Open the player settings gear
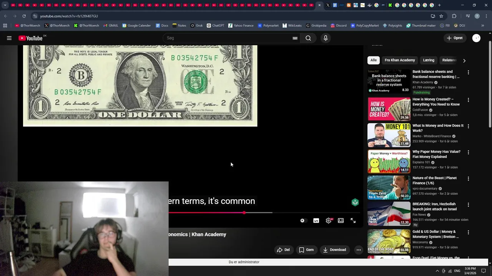Image resolution: width=492 pixels, height=276 pixels. [328, 220]
